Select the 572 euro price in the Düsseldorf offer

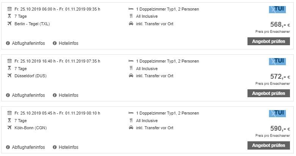pyautogui.click(x=280, y=76)
